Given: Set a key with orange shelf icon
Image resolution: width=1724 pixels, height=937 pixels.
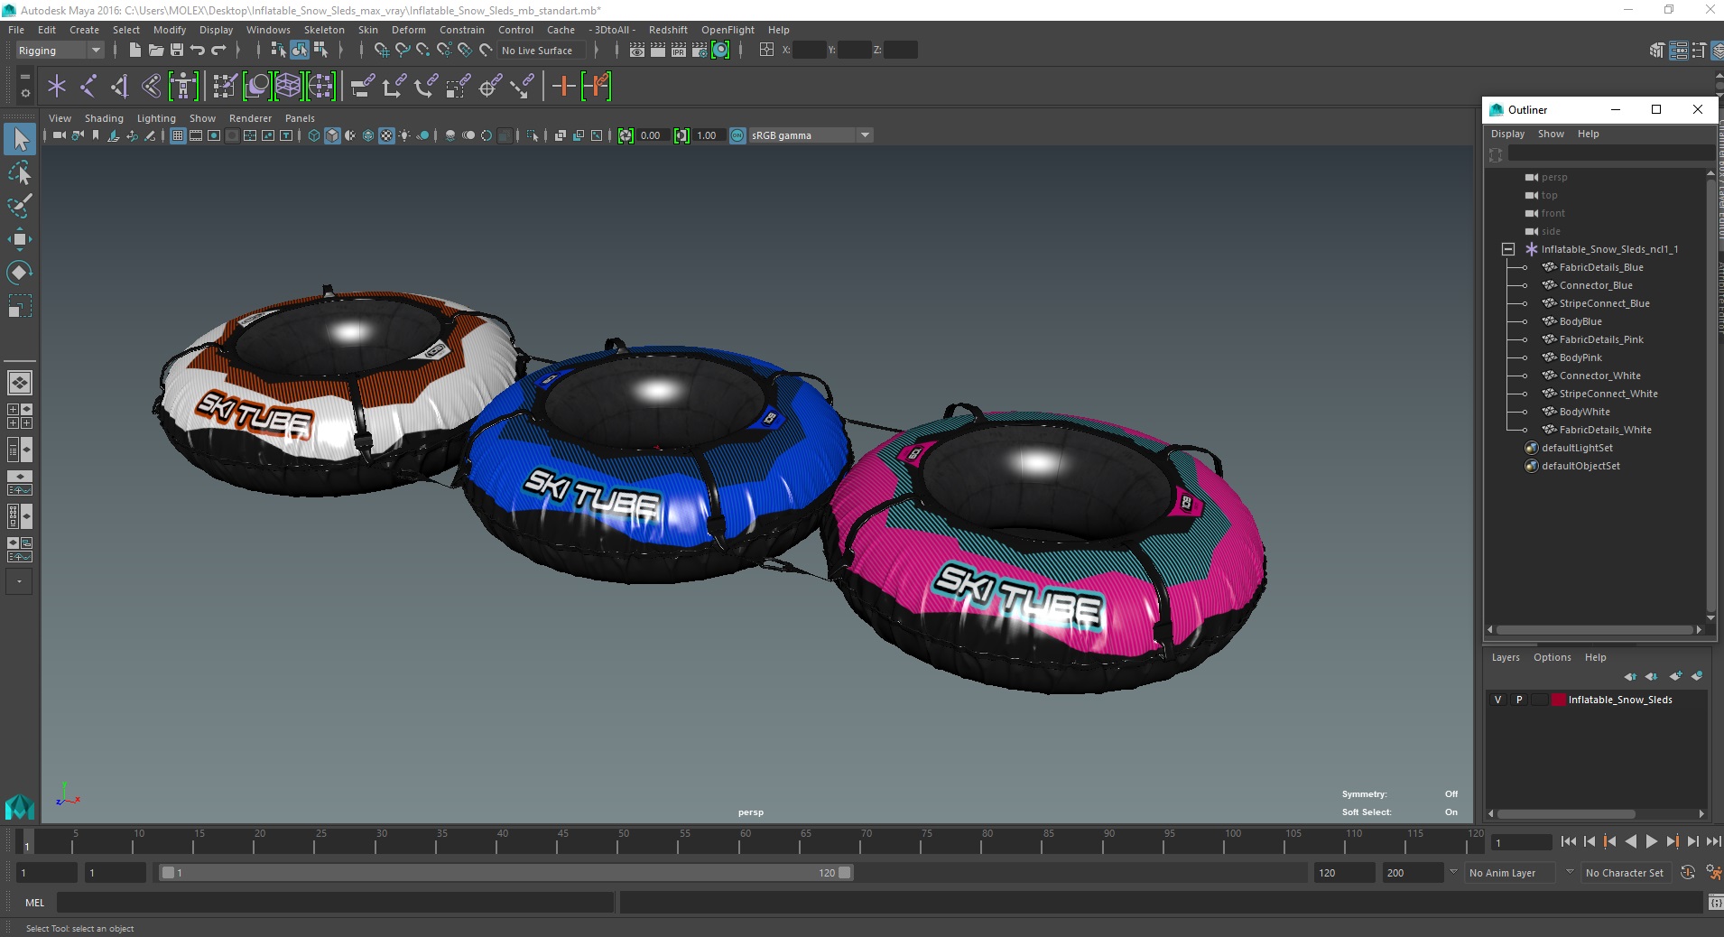Looking at the screenshot, I should click(564, 87).
